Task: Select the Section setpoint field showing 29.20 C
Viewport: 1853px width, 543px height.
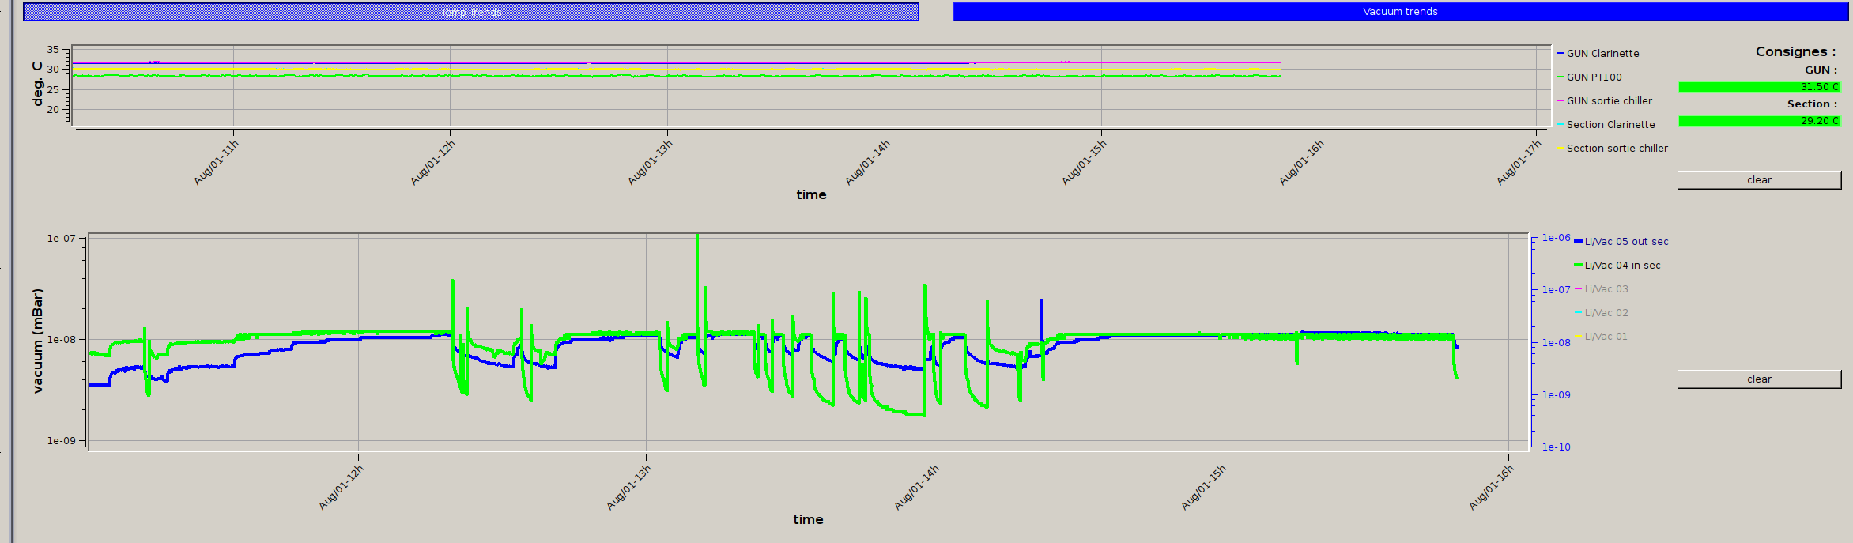Action: [1758, 121]
